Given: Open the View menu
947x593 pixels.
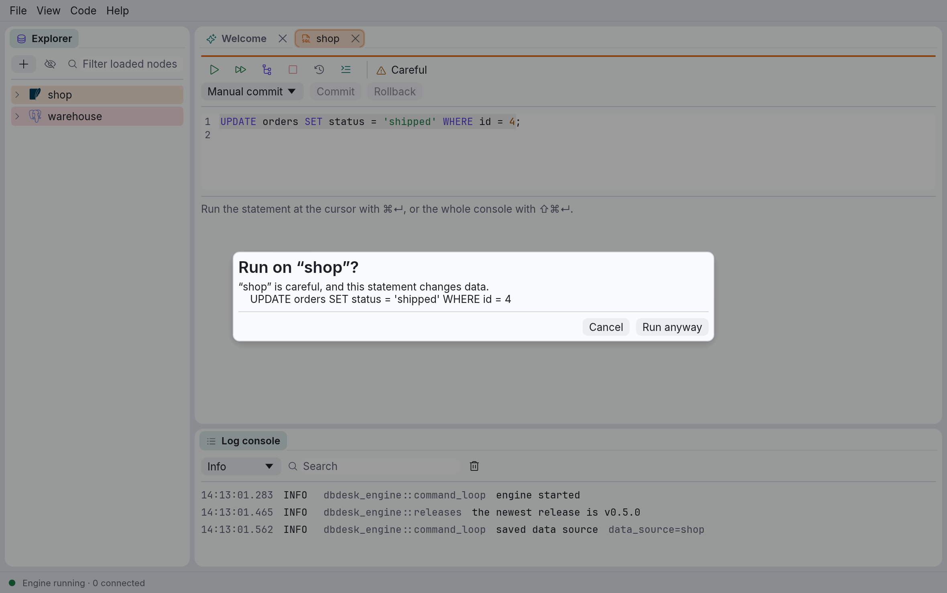Looking at the screenshot, I should 48,11.
